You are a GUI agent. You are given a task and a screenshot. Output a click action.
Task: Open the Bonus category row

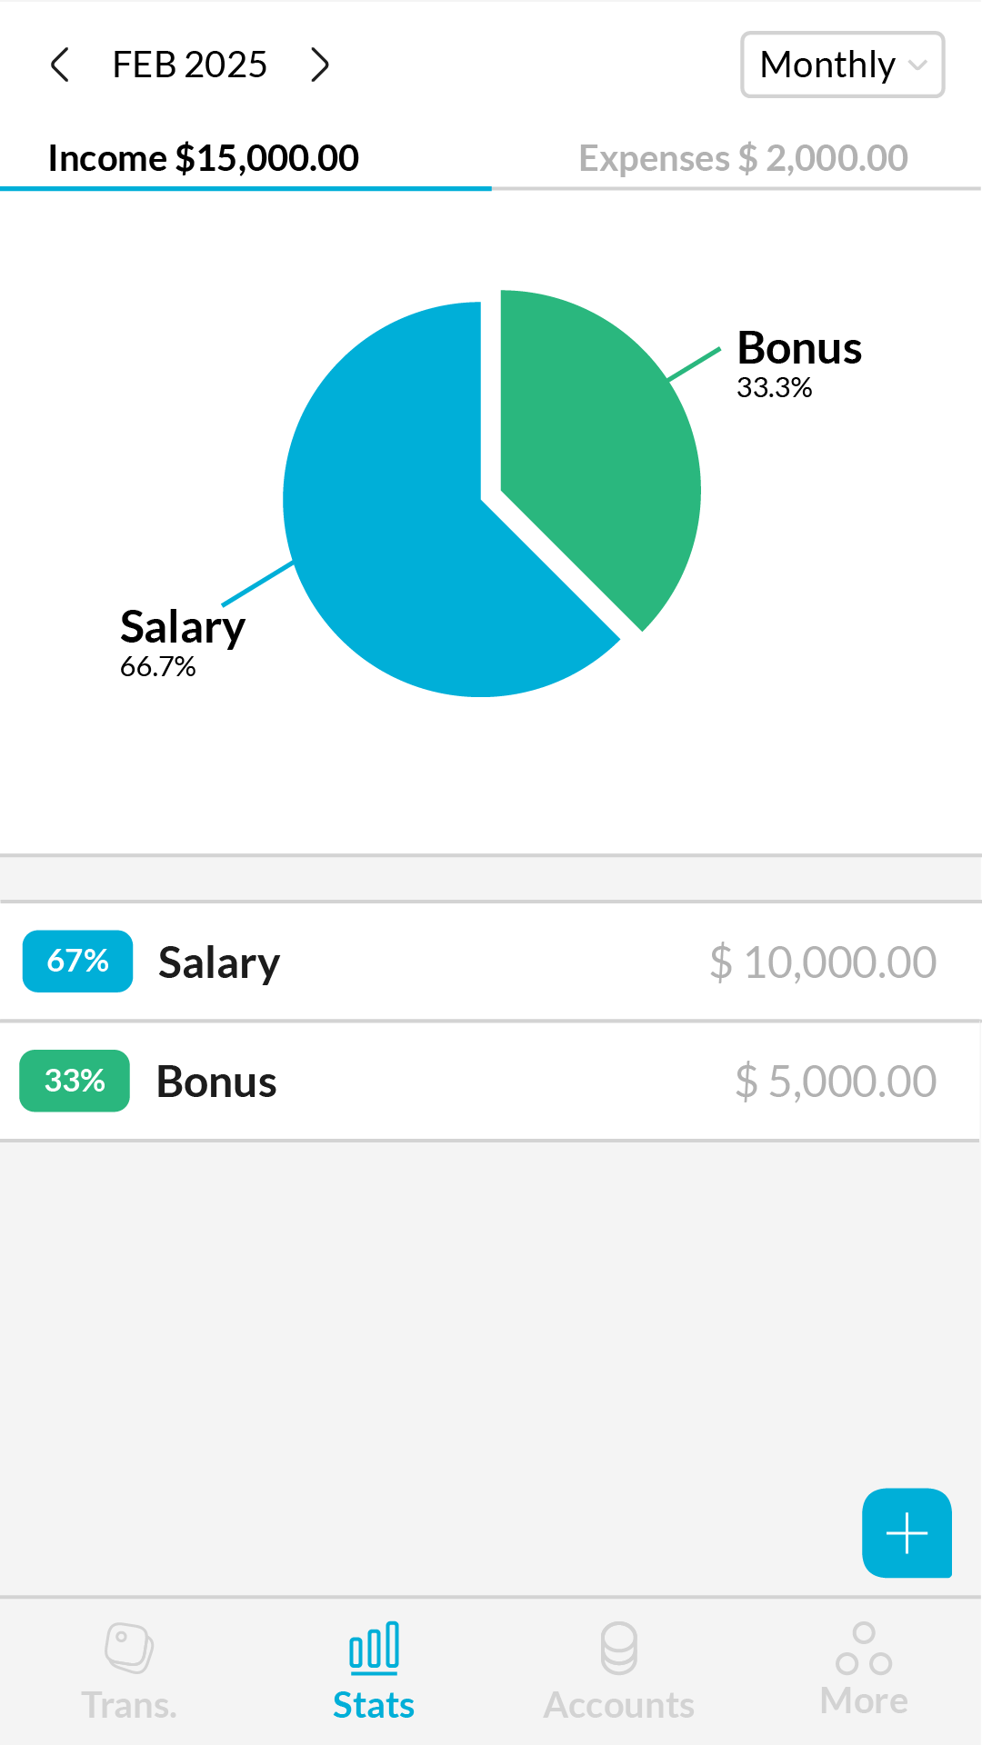(491, 1081)
